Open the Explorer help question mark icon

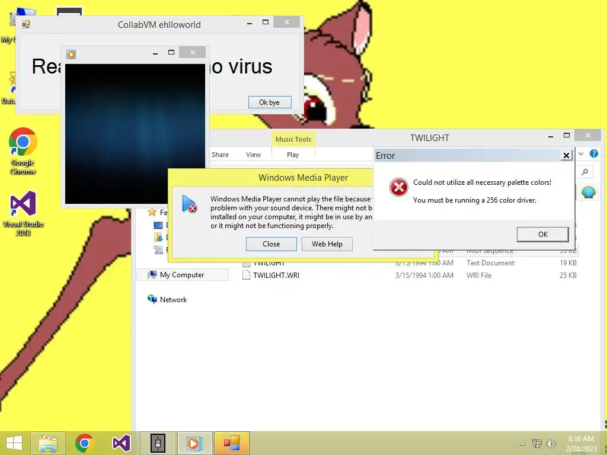click(594, 153)
